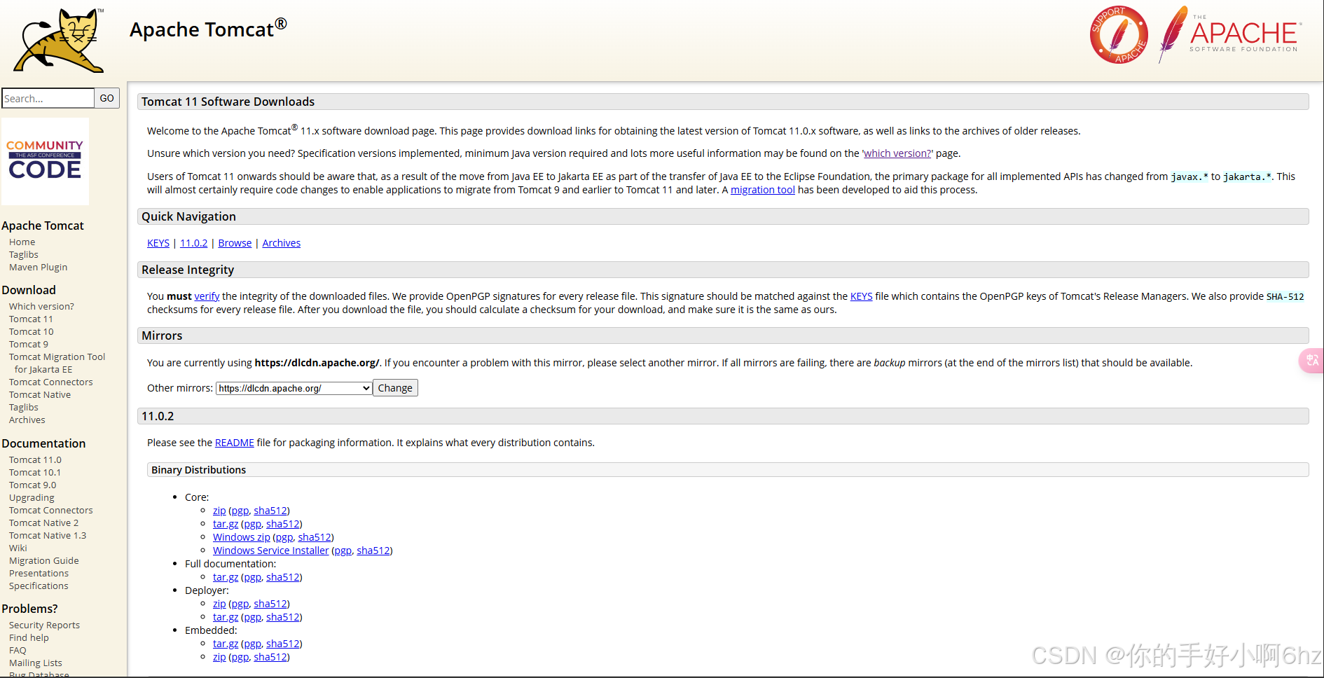Go to Home in sidebar

pos(22,242)
